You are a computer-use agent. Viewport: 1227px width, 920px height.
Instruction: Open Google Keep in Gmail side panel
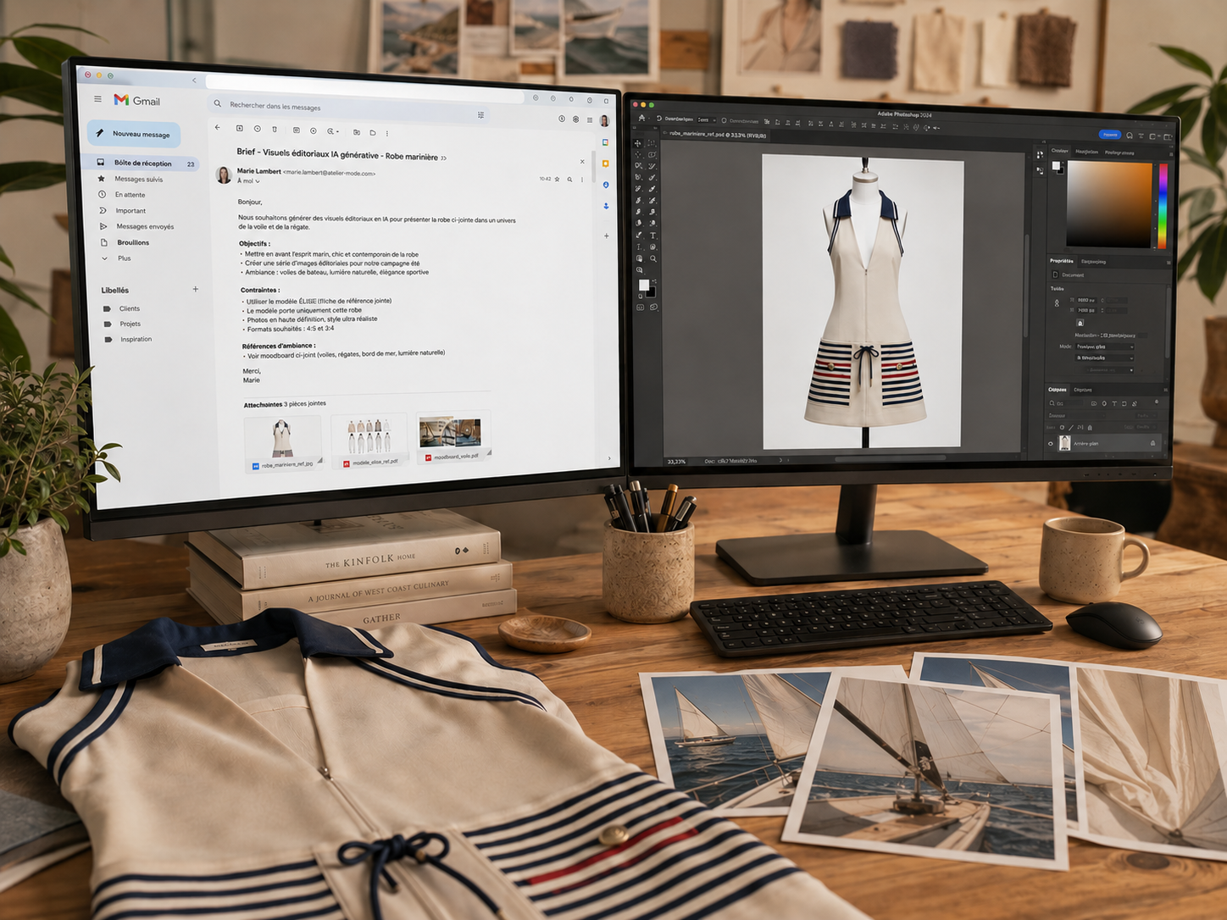point(605,163)
